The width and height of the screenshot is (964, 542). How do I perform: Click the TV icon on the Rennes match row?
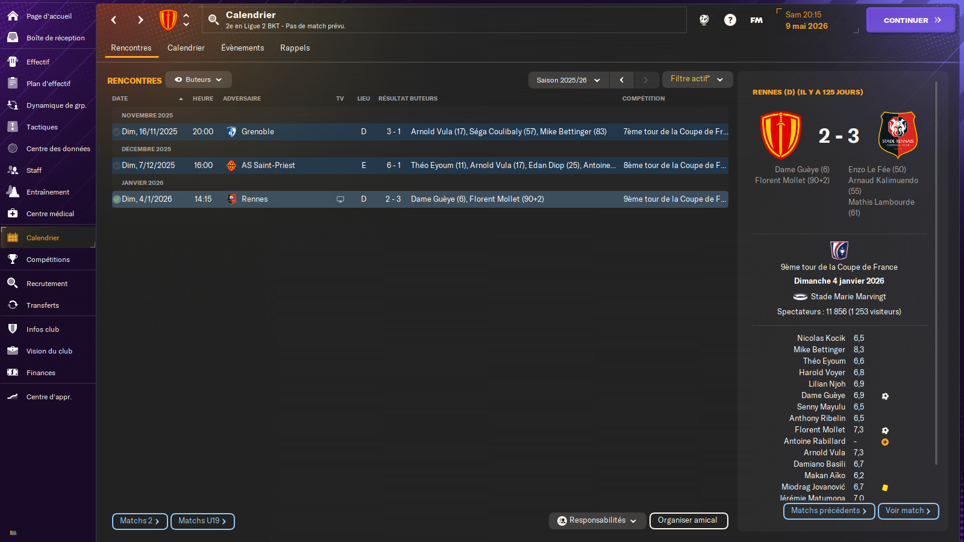(340, 199)
